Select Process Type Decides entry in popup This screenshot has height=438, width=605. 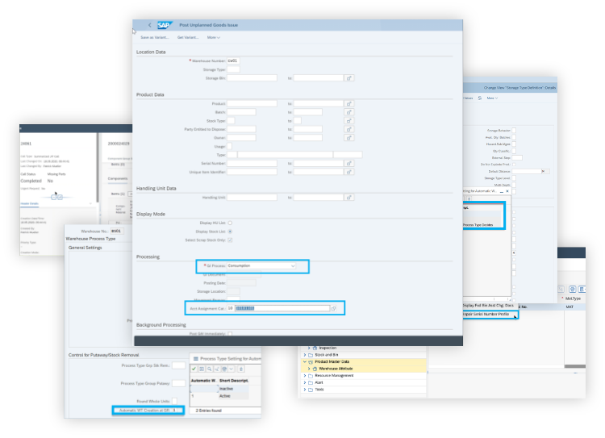[478, 225]
